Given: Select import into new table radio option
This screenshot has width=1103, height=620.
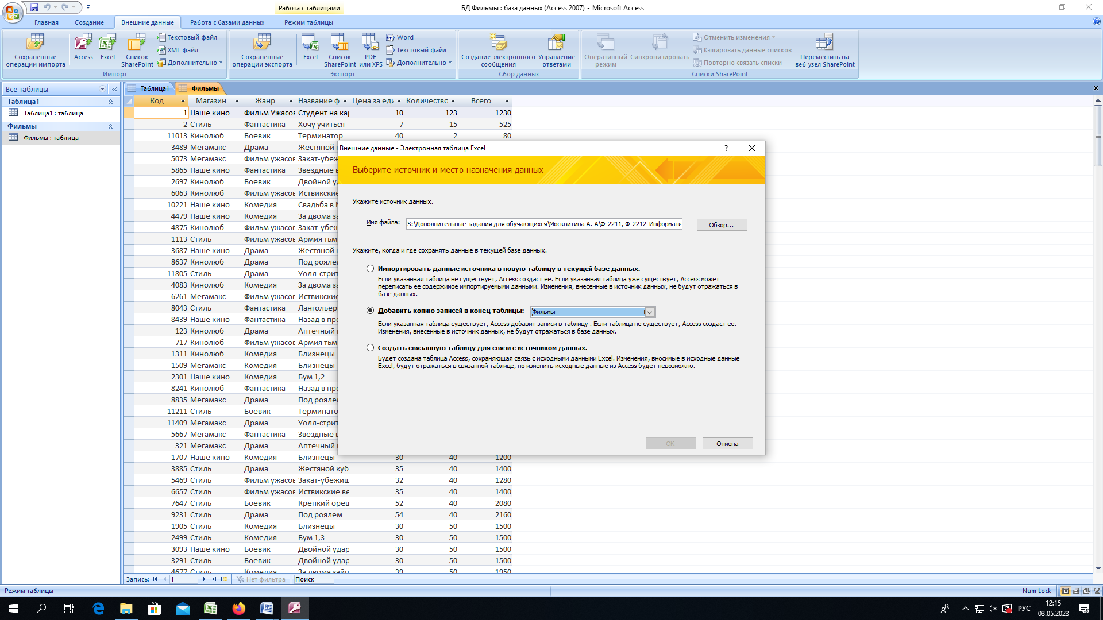Looking at the screenshot, I should pyautogui.click(x=370, y=269).
